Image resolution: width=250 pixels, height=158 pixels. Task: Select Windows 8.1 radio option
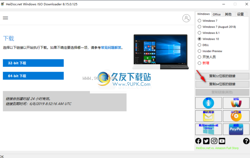(209, 33)
